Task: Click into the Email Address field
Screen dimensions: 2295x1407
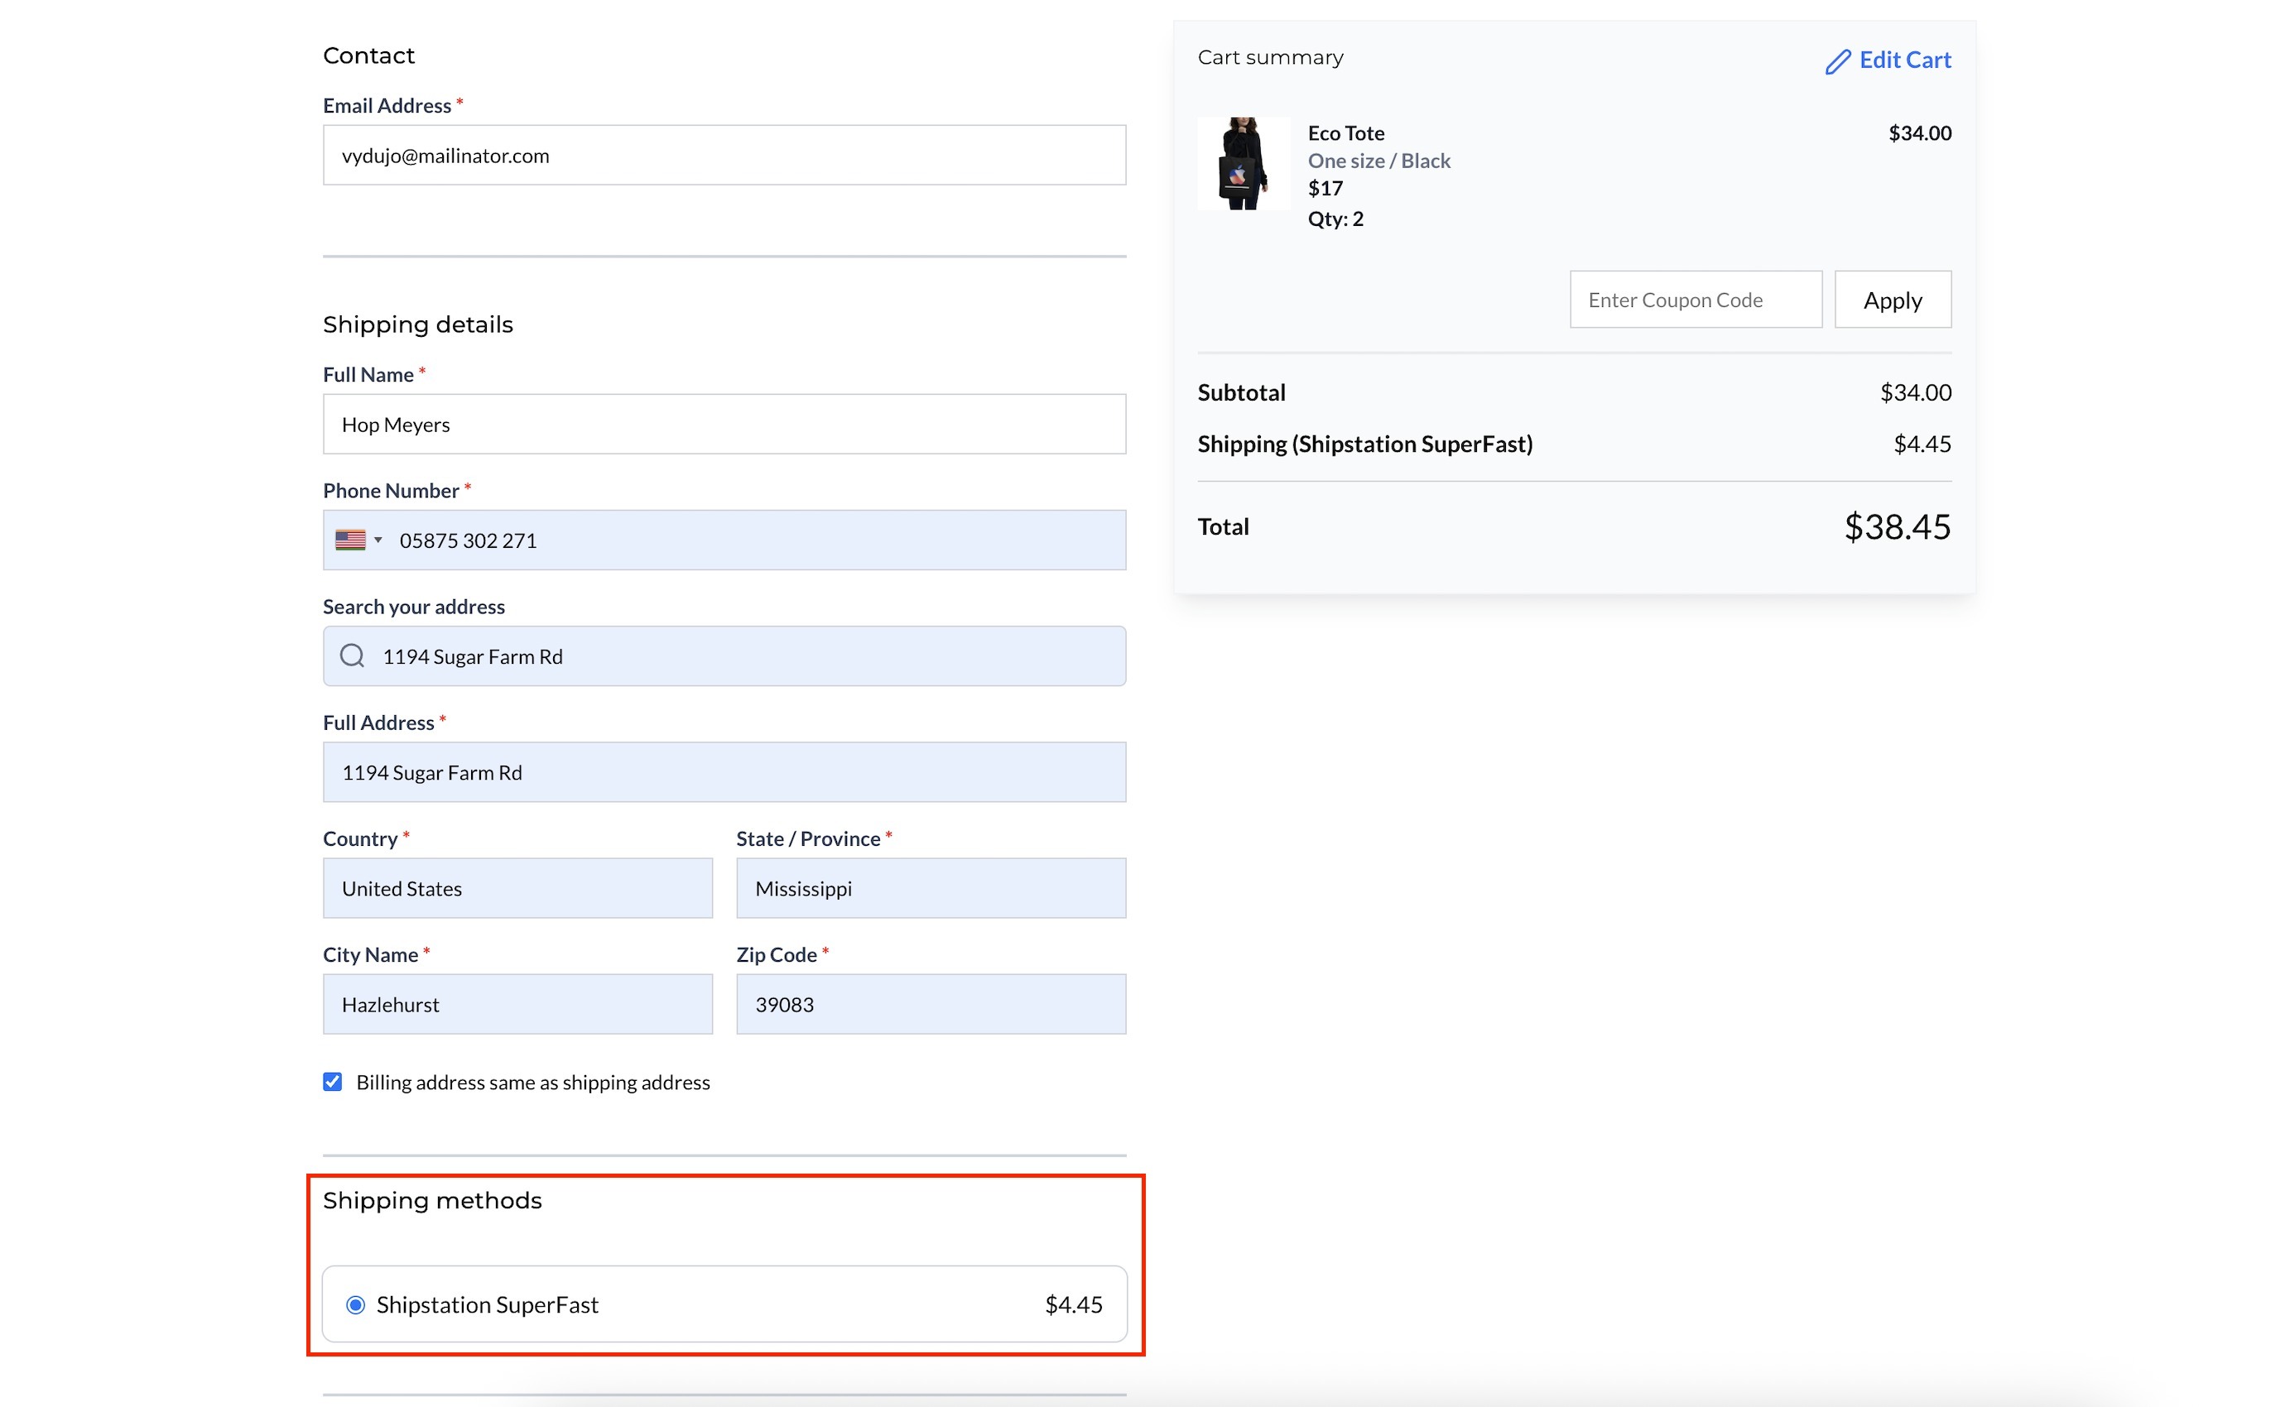Action: tap(724, 156)
